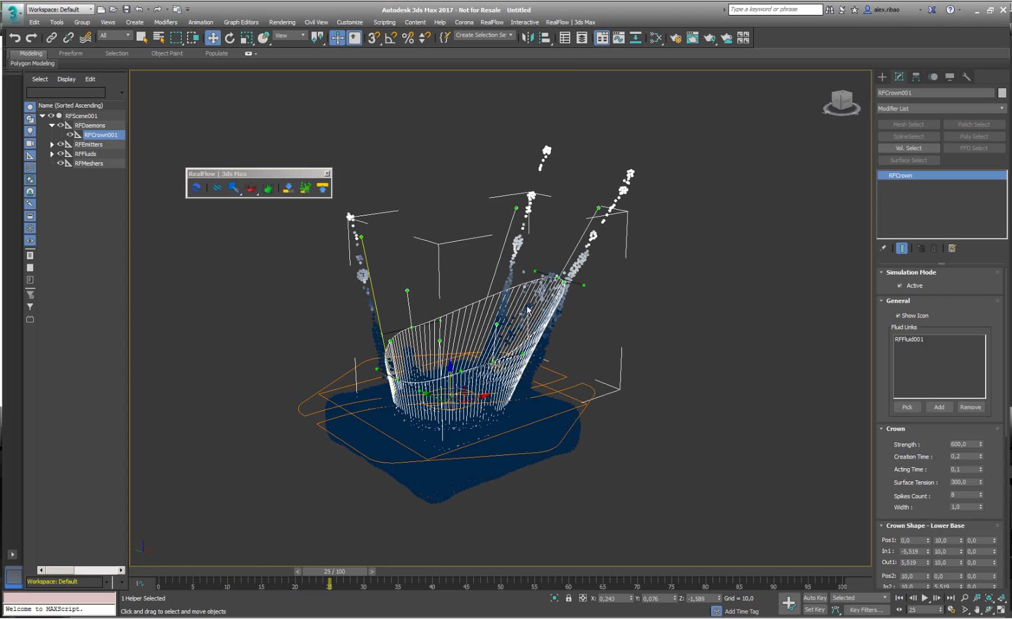Open Key Filters dialog
The width and height of the screenshot is (1012, 619).
coord(866,610)
